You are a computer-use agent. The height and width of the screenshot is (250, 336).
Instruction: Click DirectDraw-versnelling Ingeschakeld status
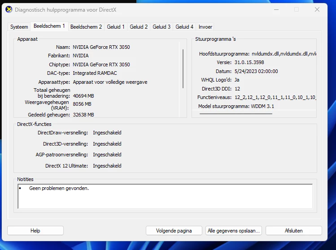coord(107,133)
